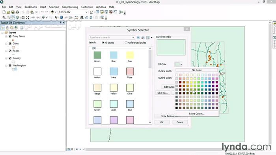Click the Paste clipboard icon
The height and width of the screenshot is (155, 276).
pos(32,12)
